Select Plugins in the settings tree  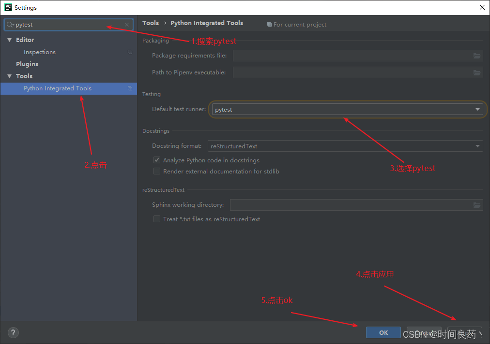tap(27, 64)
